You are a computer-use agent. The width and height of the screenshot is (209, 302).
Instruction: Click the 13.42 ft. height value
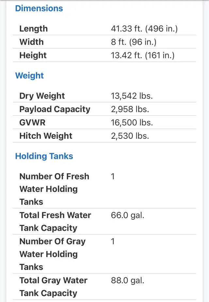(x=143, y=55)
